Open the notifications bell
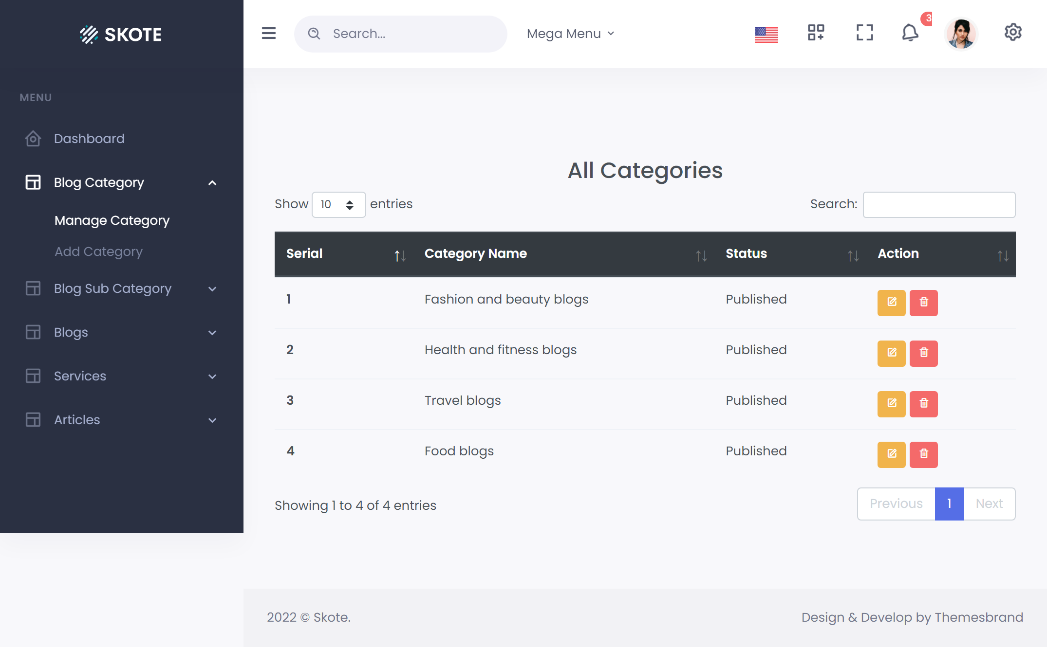The height and width of the screenshot is (647, 1047). [910, 33]
